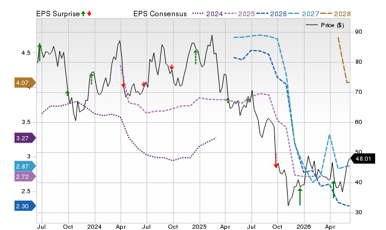Click the 90 price axis label
386x230 pixels.
tap(359, 32)
